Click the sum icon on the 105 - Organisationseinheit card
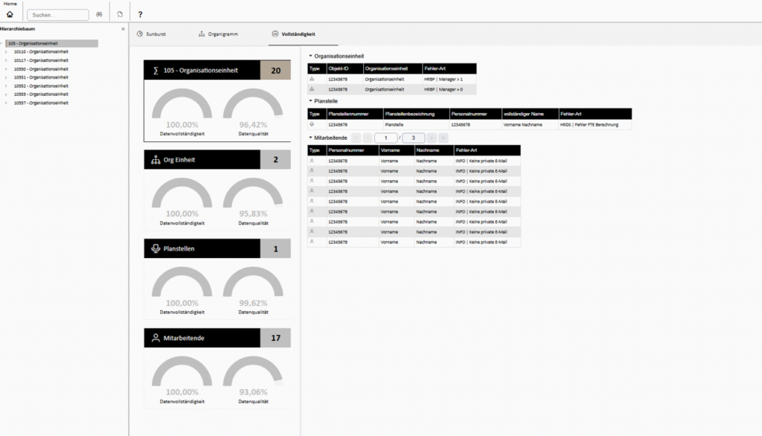This screenshot has height=436, width=762. coord(155,71)
